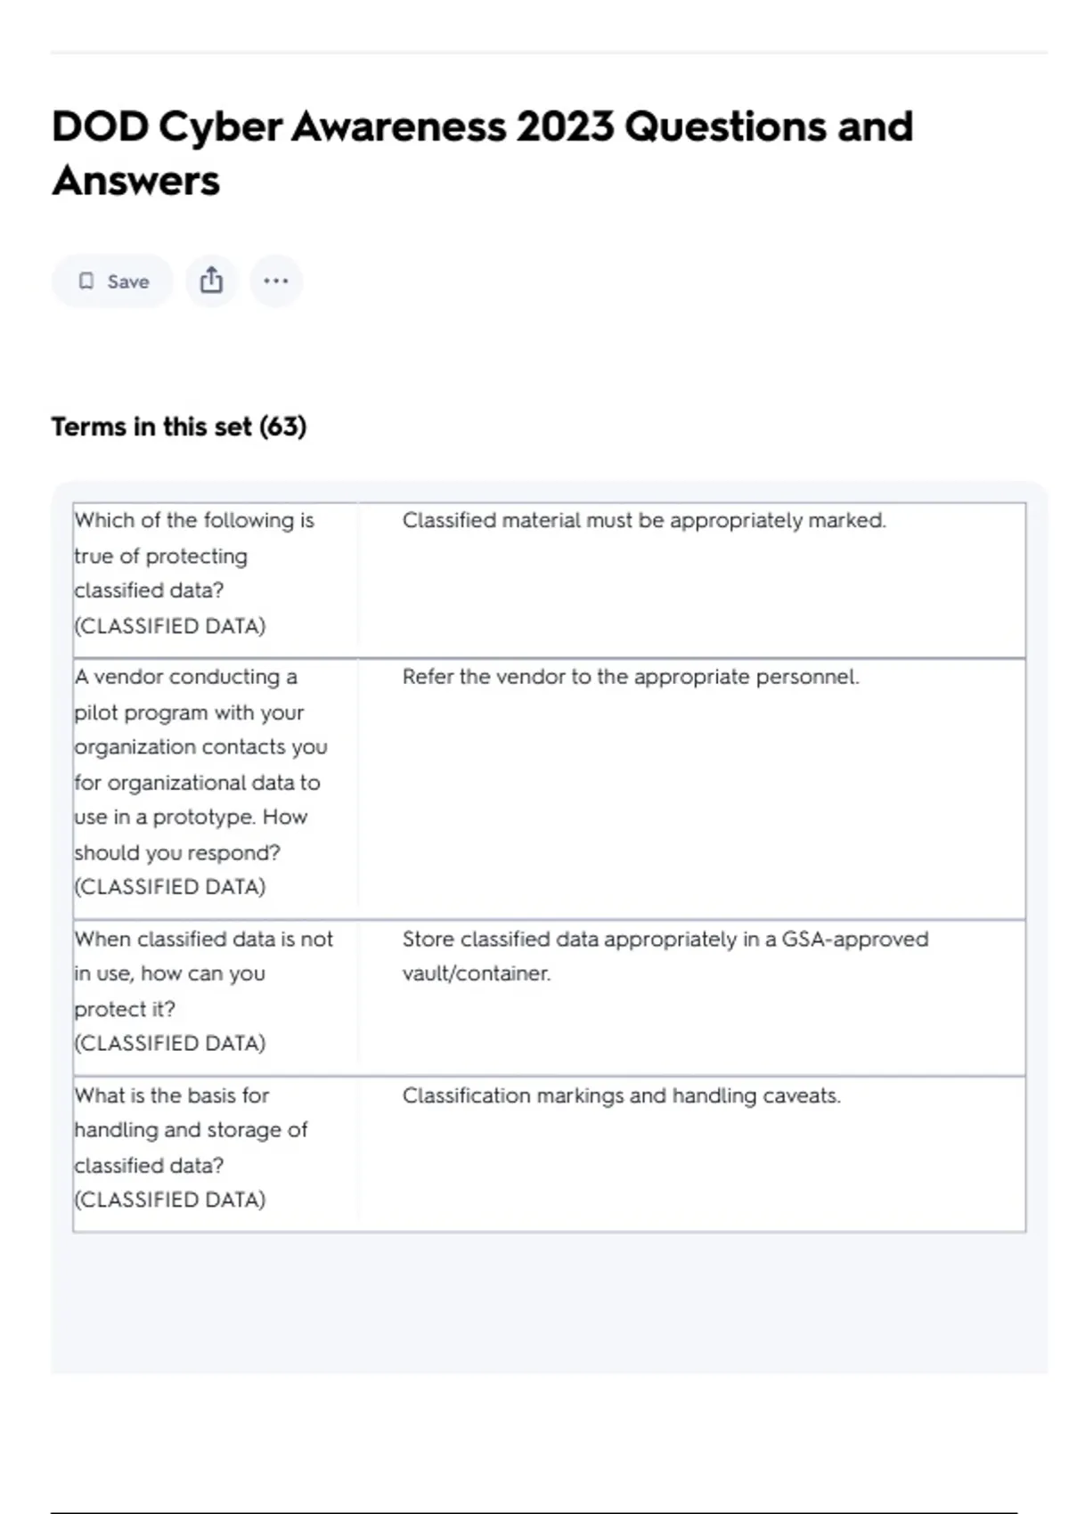Viewport: 1069px width, 1514px height.
Task: Click the "Terms in this set (63)" heading
Action: (x=179, y=427)
